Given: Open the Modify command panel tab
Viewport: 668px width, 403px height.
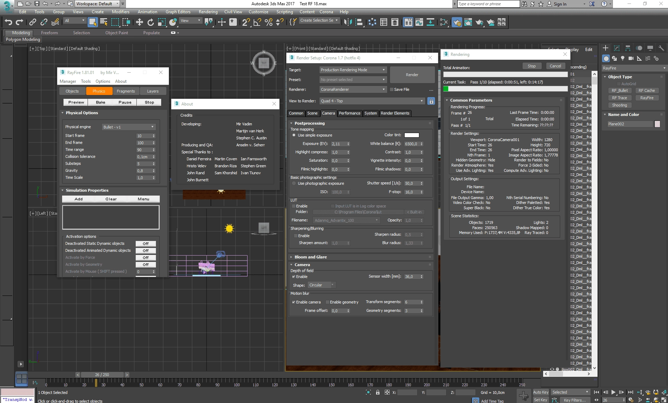Looking at the screenshot, I should point(617,48).
